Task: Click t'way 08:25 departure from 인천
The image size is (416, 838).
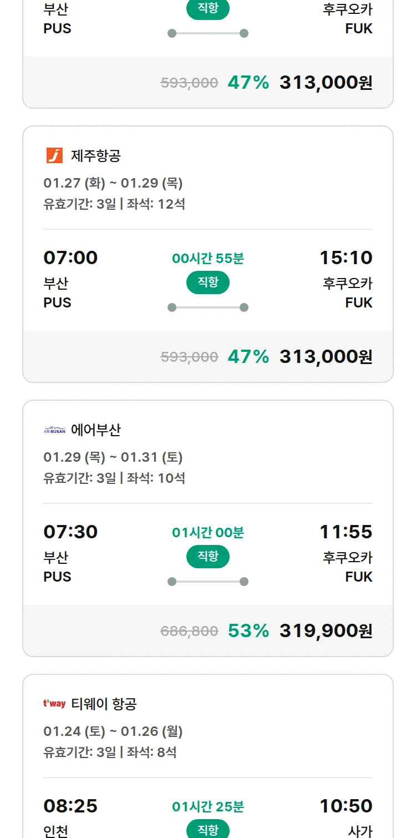Action: click(70, 806)
